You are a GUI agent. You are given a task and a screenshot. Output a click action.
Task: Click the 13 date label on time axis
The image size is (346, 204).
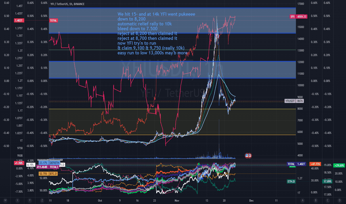click(207, 200)
